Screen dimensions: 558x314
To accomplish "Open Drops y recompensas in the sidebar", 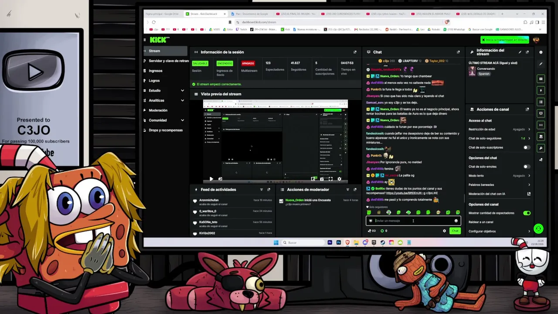I will (166, 130).
